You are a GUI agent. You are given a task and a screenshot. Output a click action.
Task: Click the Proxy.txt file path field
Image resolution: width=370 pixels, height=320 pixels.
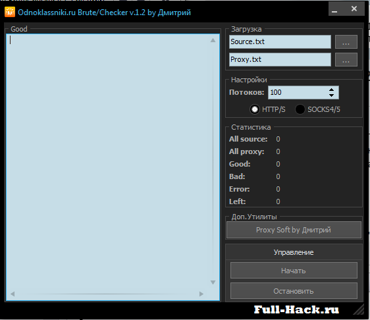[280, 59]
